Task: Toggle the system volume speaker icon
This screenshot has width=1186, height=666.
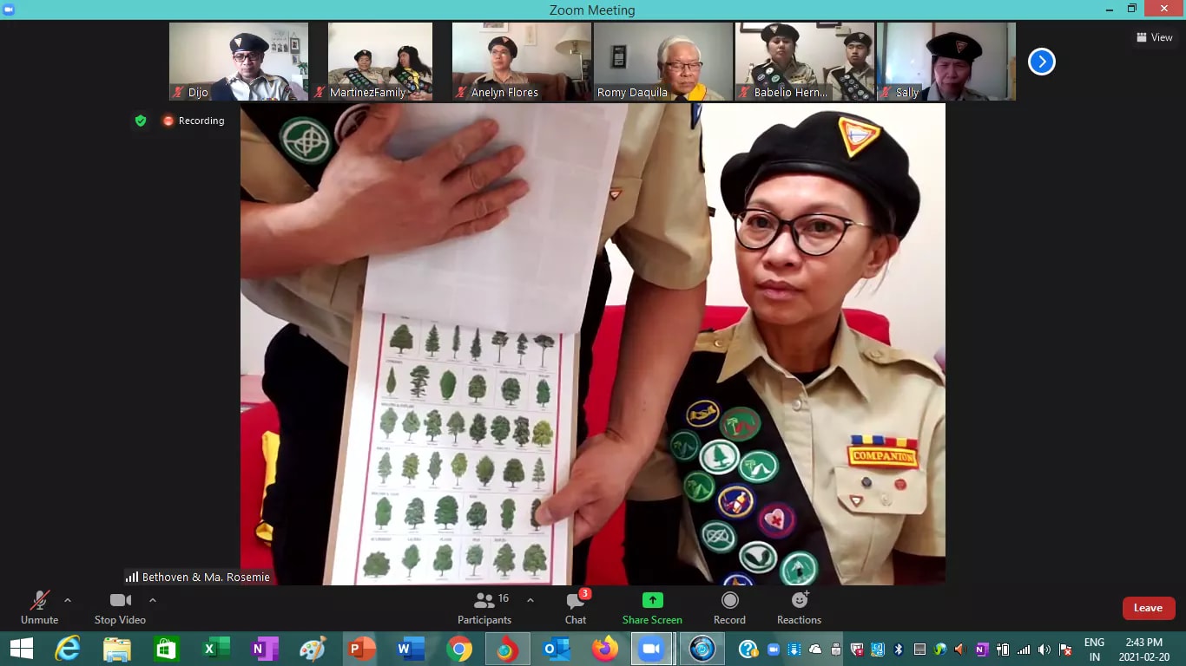Action: [x=1044, y=650]
